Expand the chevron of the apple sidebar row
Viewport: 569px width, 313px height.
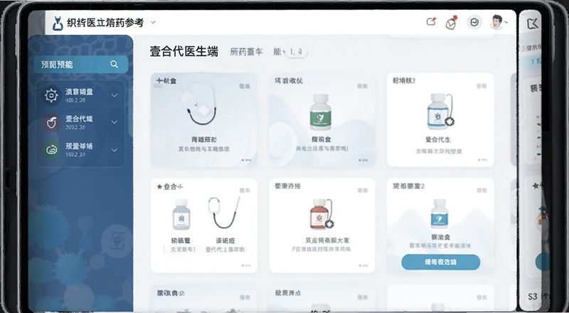pyautogui.click(x=115, y=122)
